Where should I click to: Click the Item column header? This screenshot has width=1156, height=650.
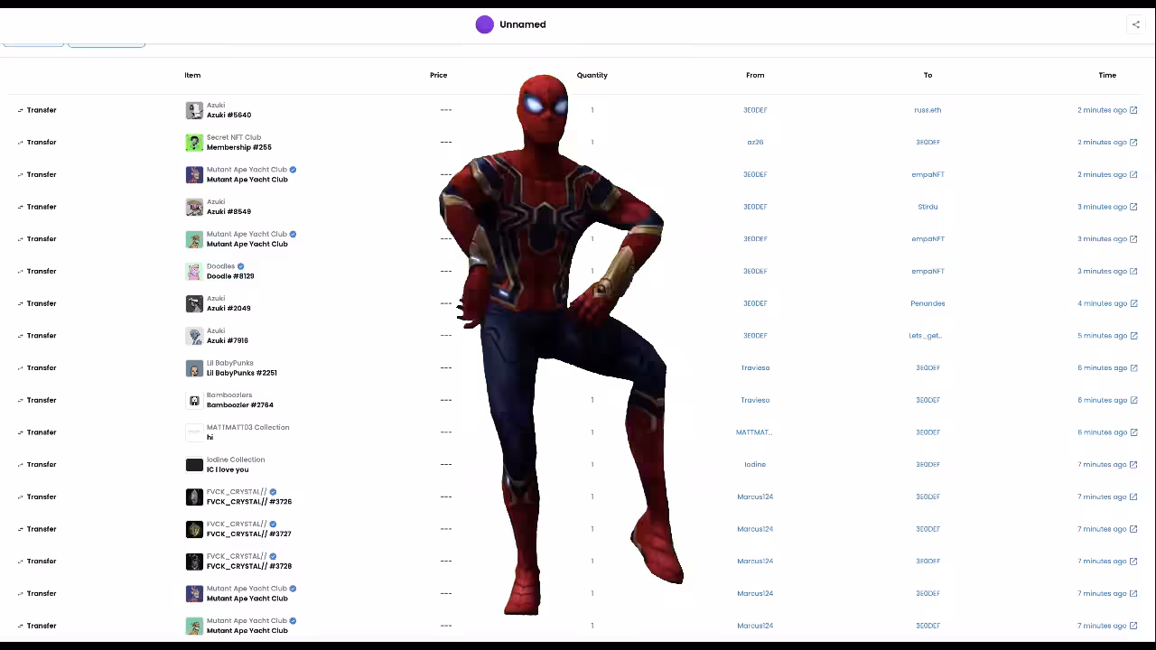click(x=192, y=75)
